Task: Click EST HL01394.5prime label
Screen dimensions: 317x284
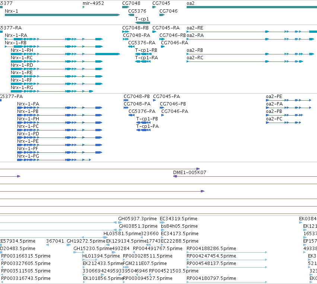Action: pyautogui.click(x=101, y=256)
